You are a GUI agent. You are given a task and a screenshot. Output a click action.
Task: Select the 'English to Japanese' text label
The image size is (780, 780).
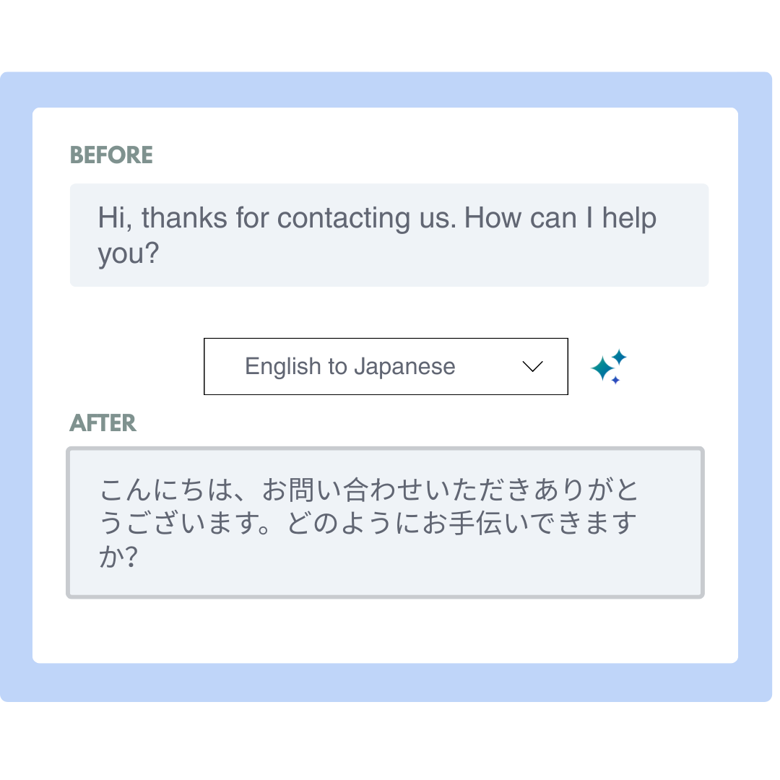click(350, 367)
